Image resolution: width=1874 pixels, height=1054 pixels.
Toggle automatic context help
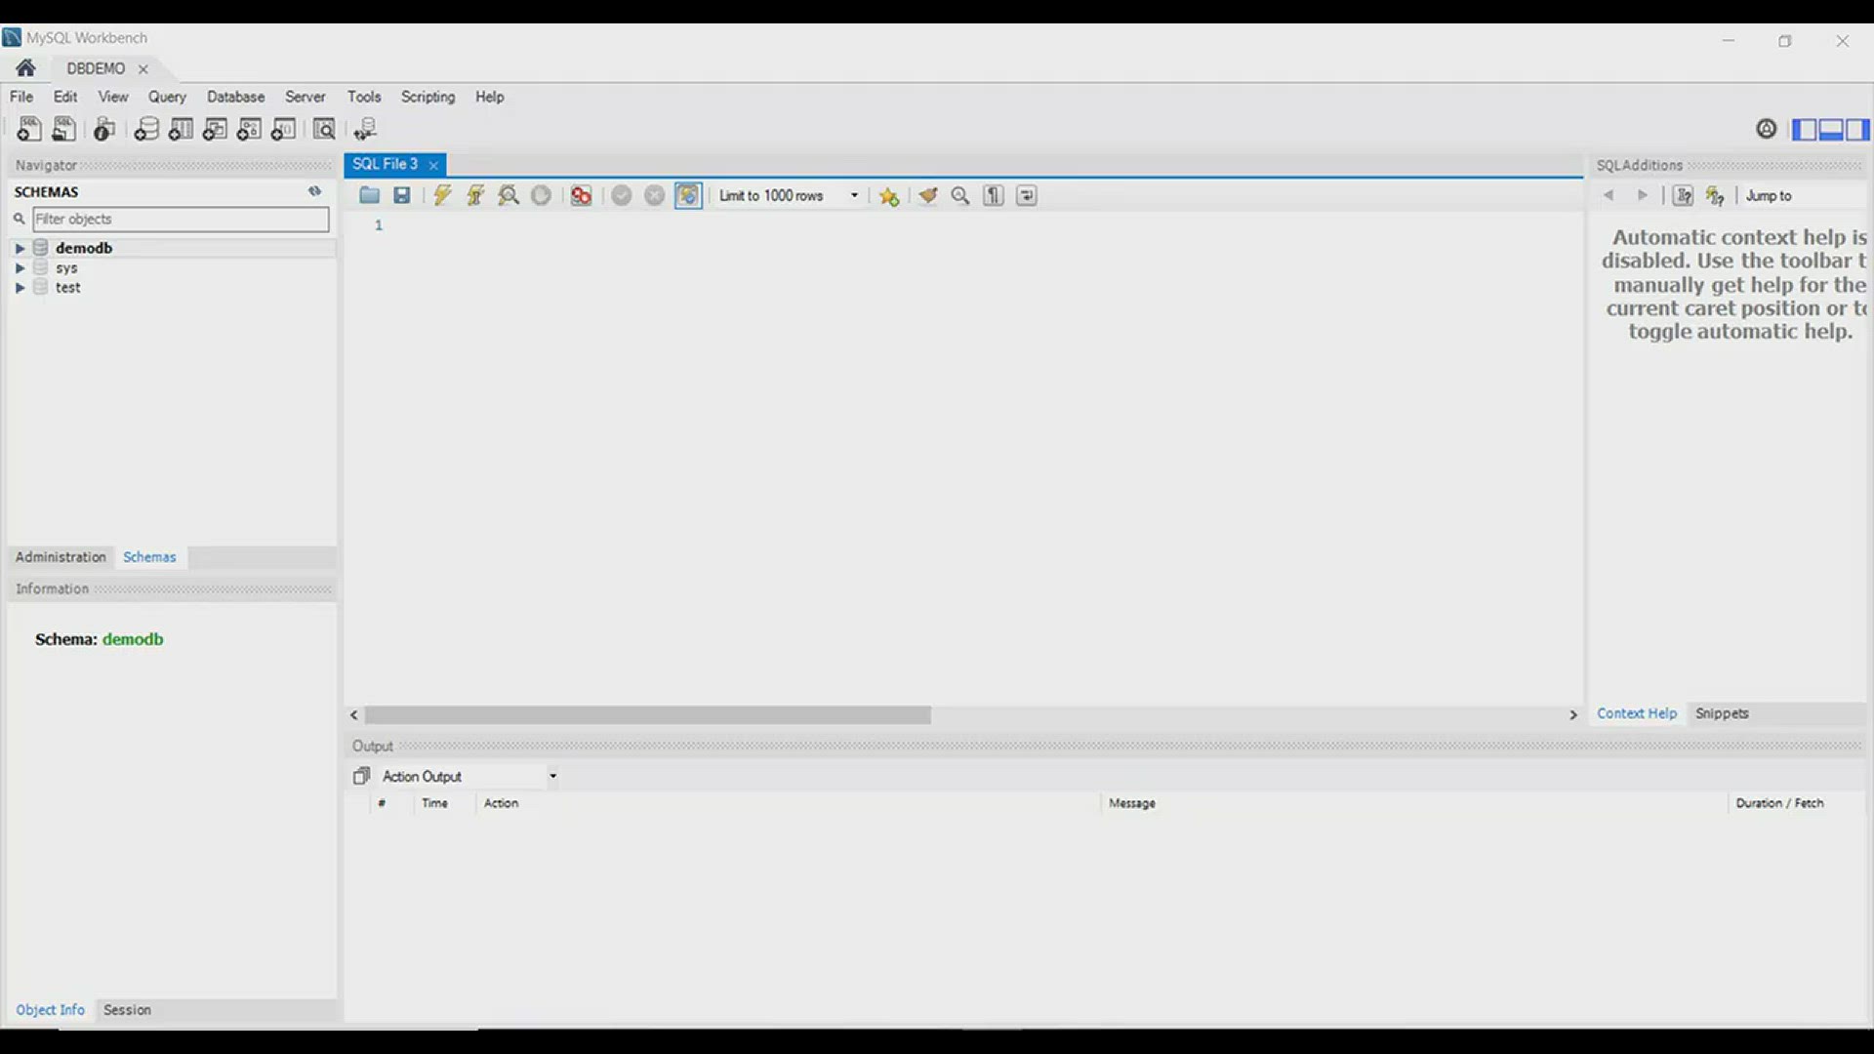point(1683,195)
